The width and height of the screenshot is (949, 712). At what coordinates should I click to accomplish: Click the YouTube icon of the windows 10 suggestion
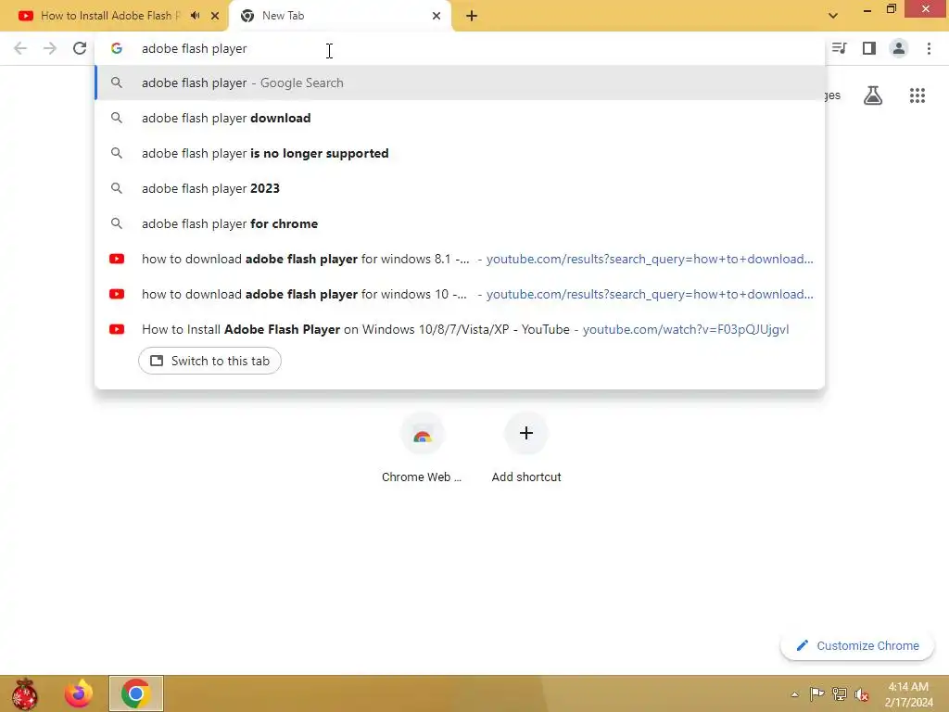[117, 294]
